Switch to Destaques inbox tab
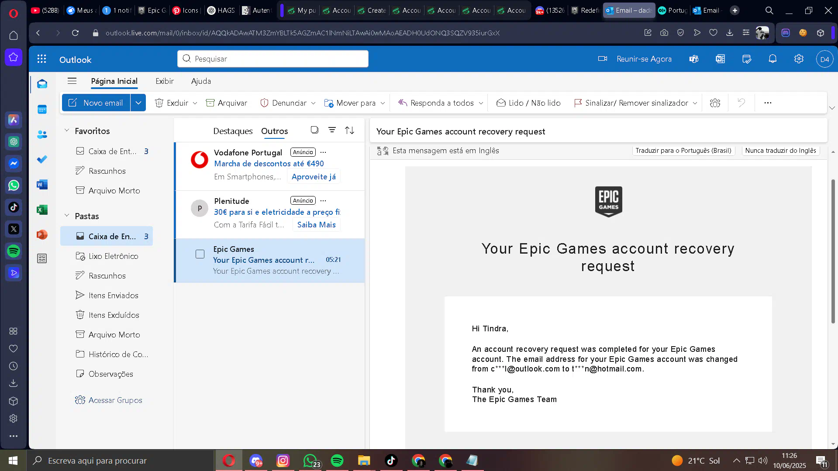 233,131
